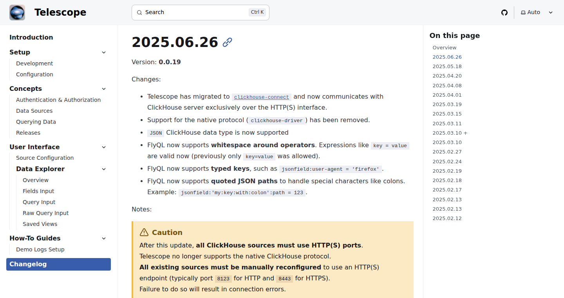Collapse the Setup section chevron
This screenshot has height=298, width=564.
coord(104,52)
